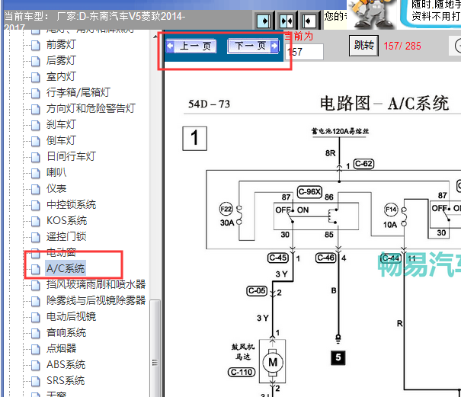Click document icon beside 点烟器

coord(36,349)
